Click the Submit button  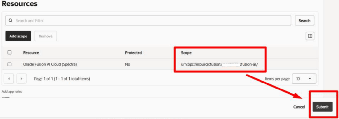coord(322,107)
